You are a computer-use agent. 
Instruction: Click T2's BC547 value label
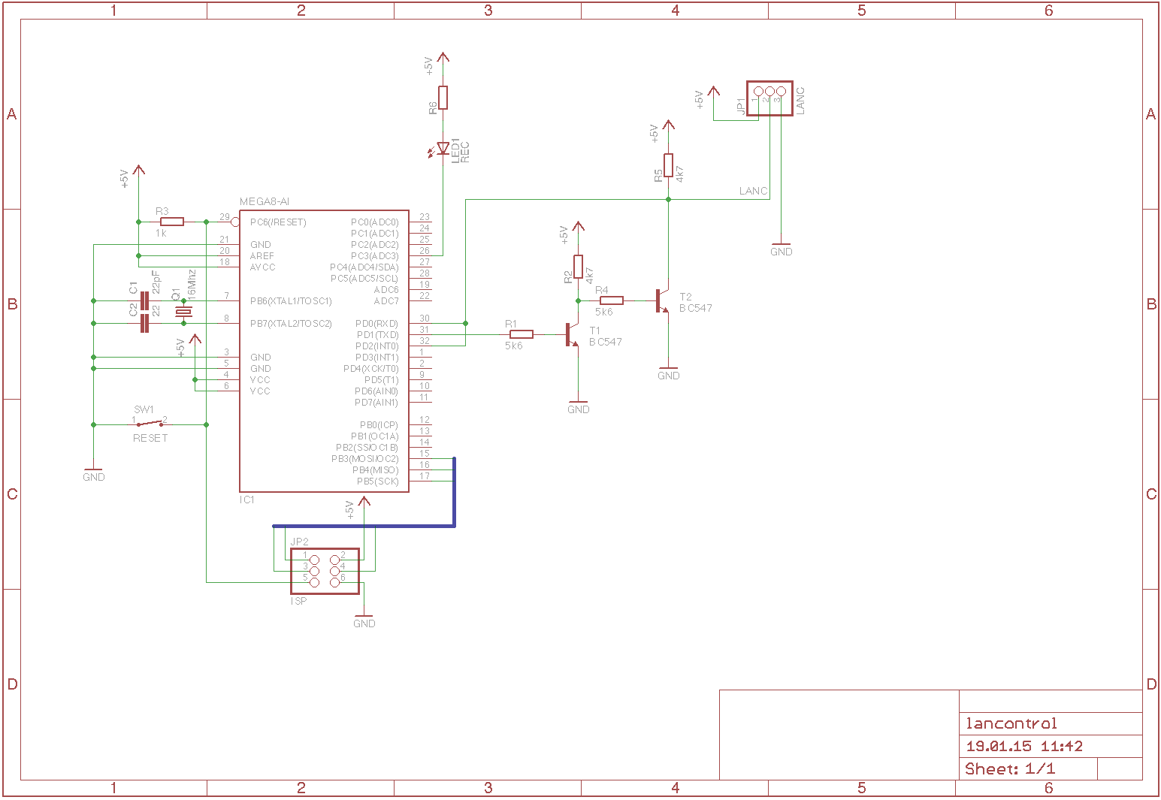[x=696, y=308]
